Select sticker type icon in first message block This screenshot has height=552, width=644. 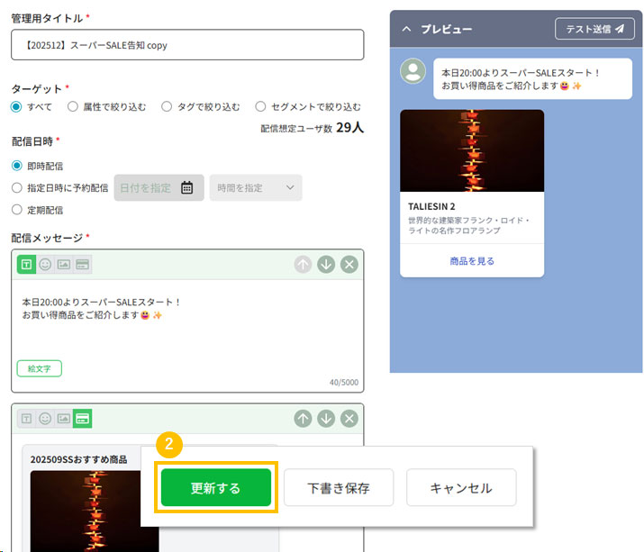(x=45, y=265)
